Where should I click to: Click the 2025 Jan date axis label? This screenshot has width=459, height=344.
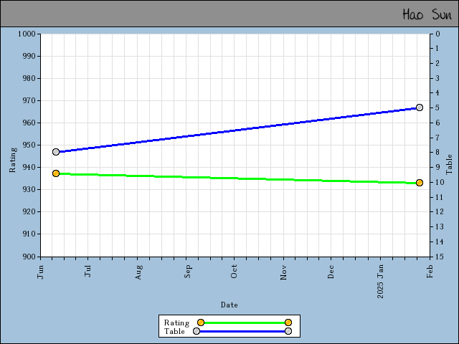(x=380, y=282)
